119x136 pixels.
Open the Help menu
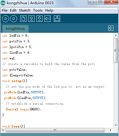click(49, 10)
